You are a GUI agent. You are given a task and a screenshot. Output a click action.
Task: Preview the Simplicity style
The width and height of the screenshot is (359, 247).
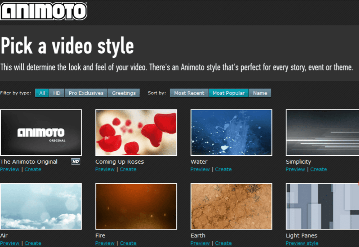[295, 169]
